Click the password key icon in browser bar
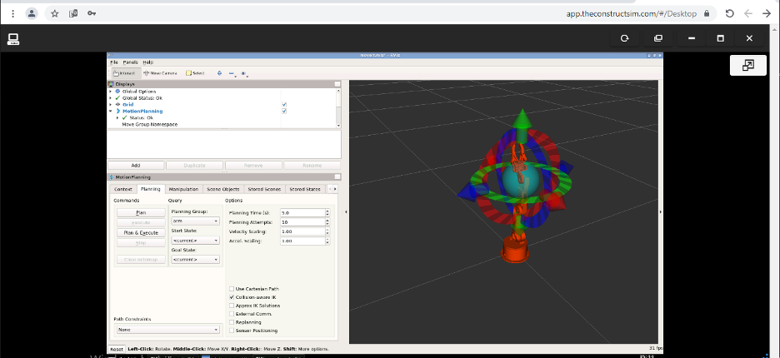 pyautogui.click(x=92, y=13)
